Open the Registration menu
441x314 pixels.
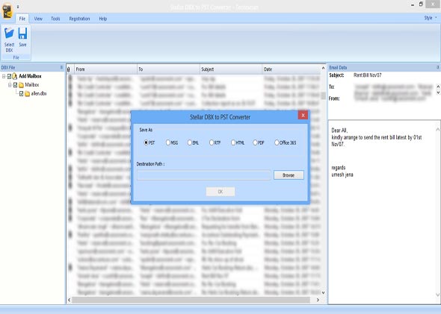(x=79, y=19)
